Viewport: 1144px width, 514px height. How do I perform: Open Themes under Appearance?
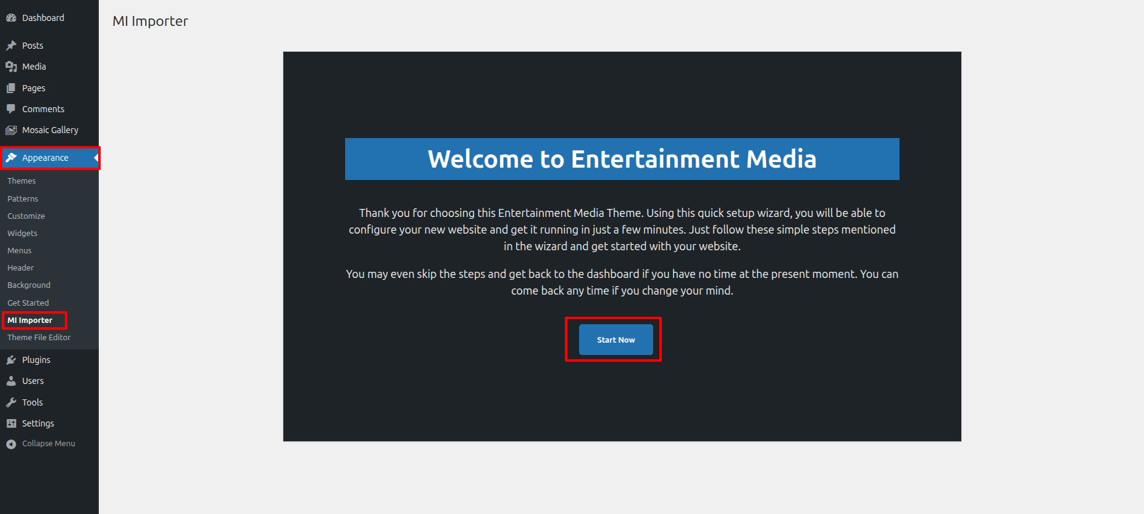(22, 181)
